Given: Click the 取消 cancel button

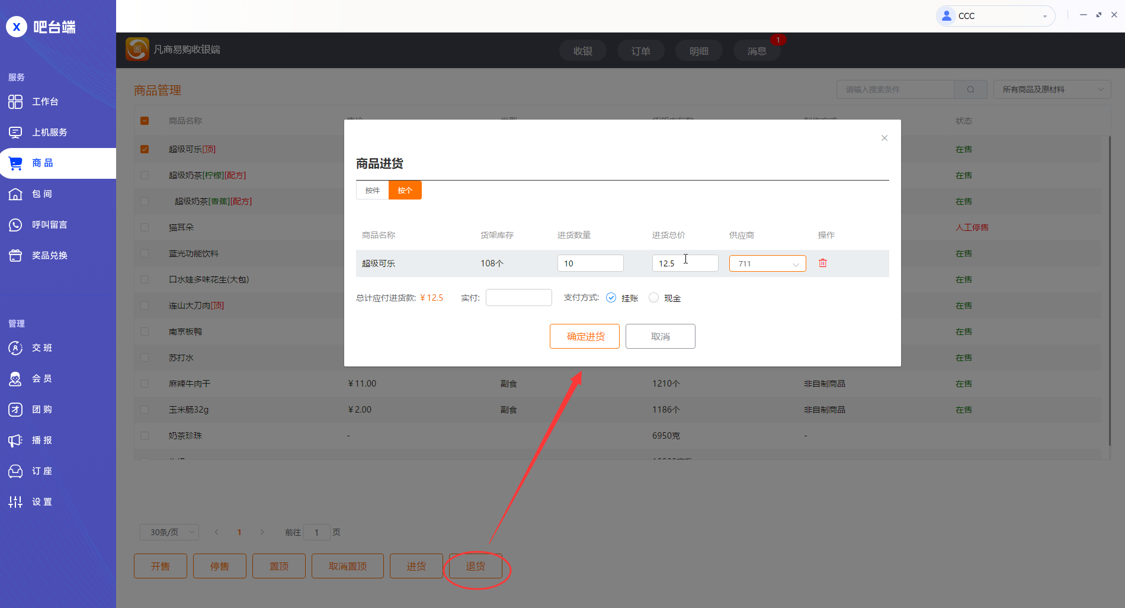Looking at the screenshot, I should click(660, 336).
